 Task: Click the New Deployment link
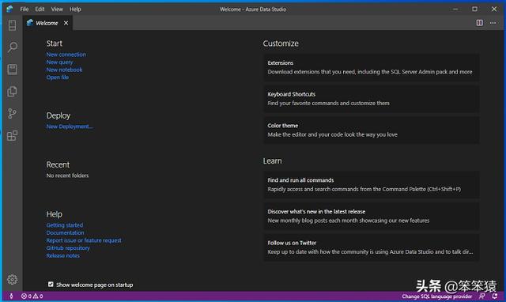pos(70,126)
